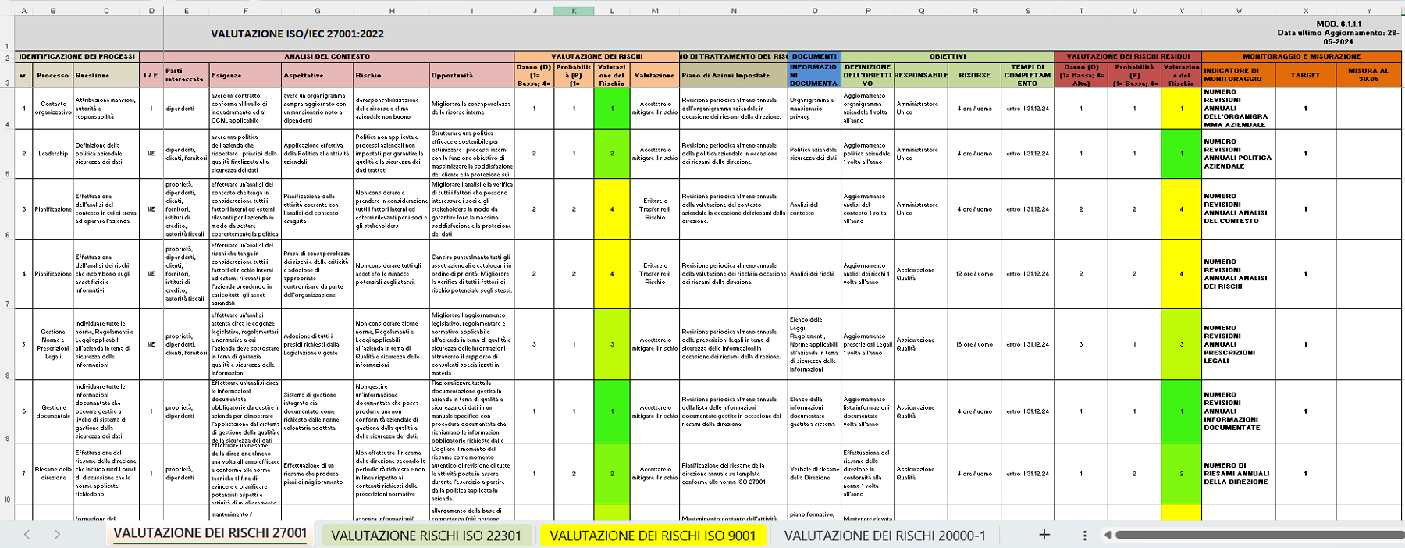Click the green OBIETTIVI header cell

point(947,56)
